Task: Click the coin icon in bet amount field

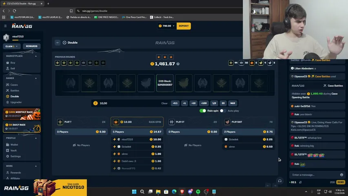Action: [95, 103]
